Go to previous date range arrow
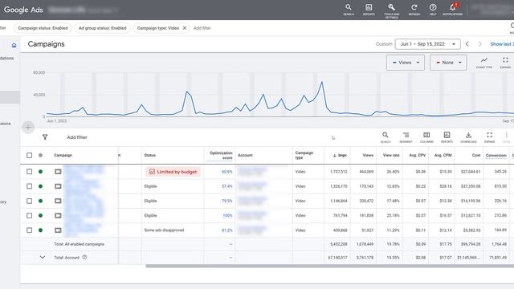This screenshot has width=514, height=289. point(467,44)
